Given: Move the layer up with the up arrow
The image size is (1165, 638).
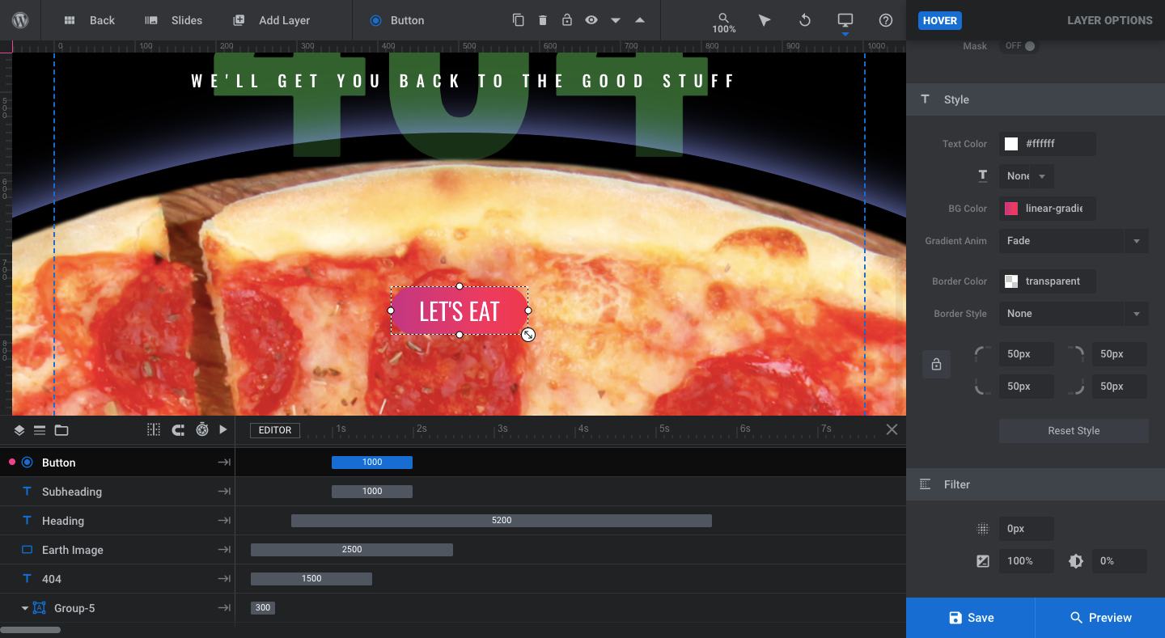Looking at the screenshot, I should (640, 20).
